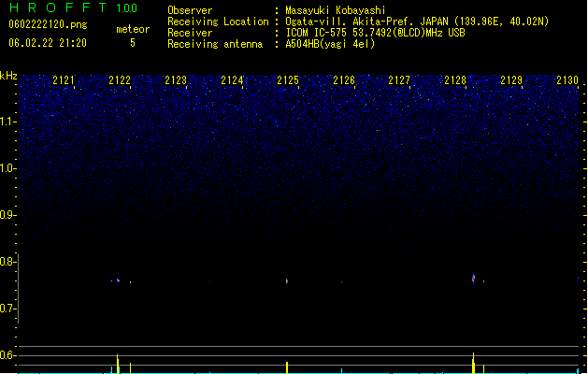Click the 2122 time marker label

click(120, 80)
